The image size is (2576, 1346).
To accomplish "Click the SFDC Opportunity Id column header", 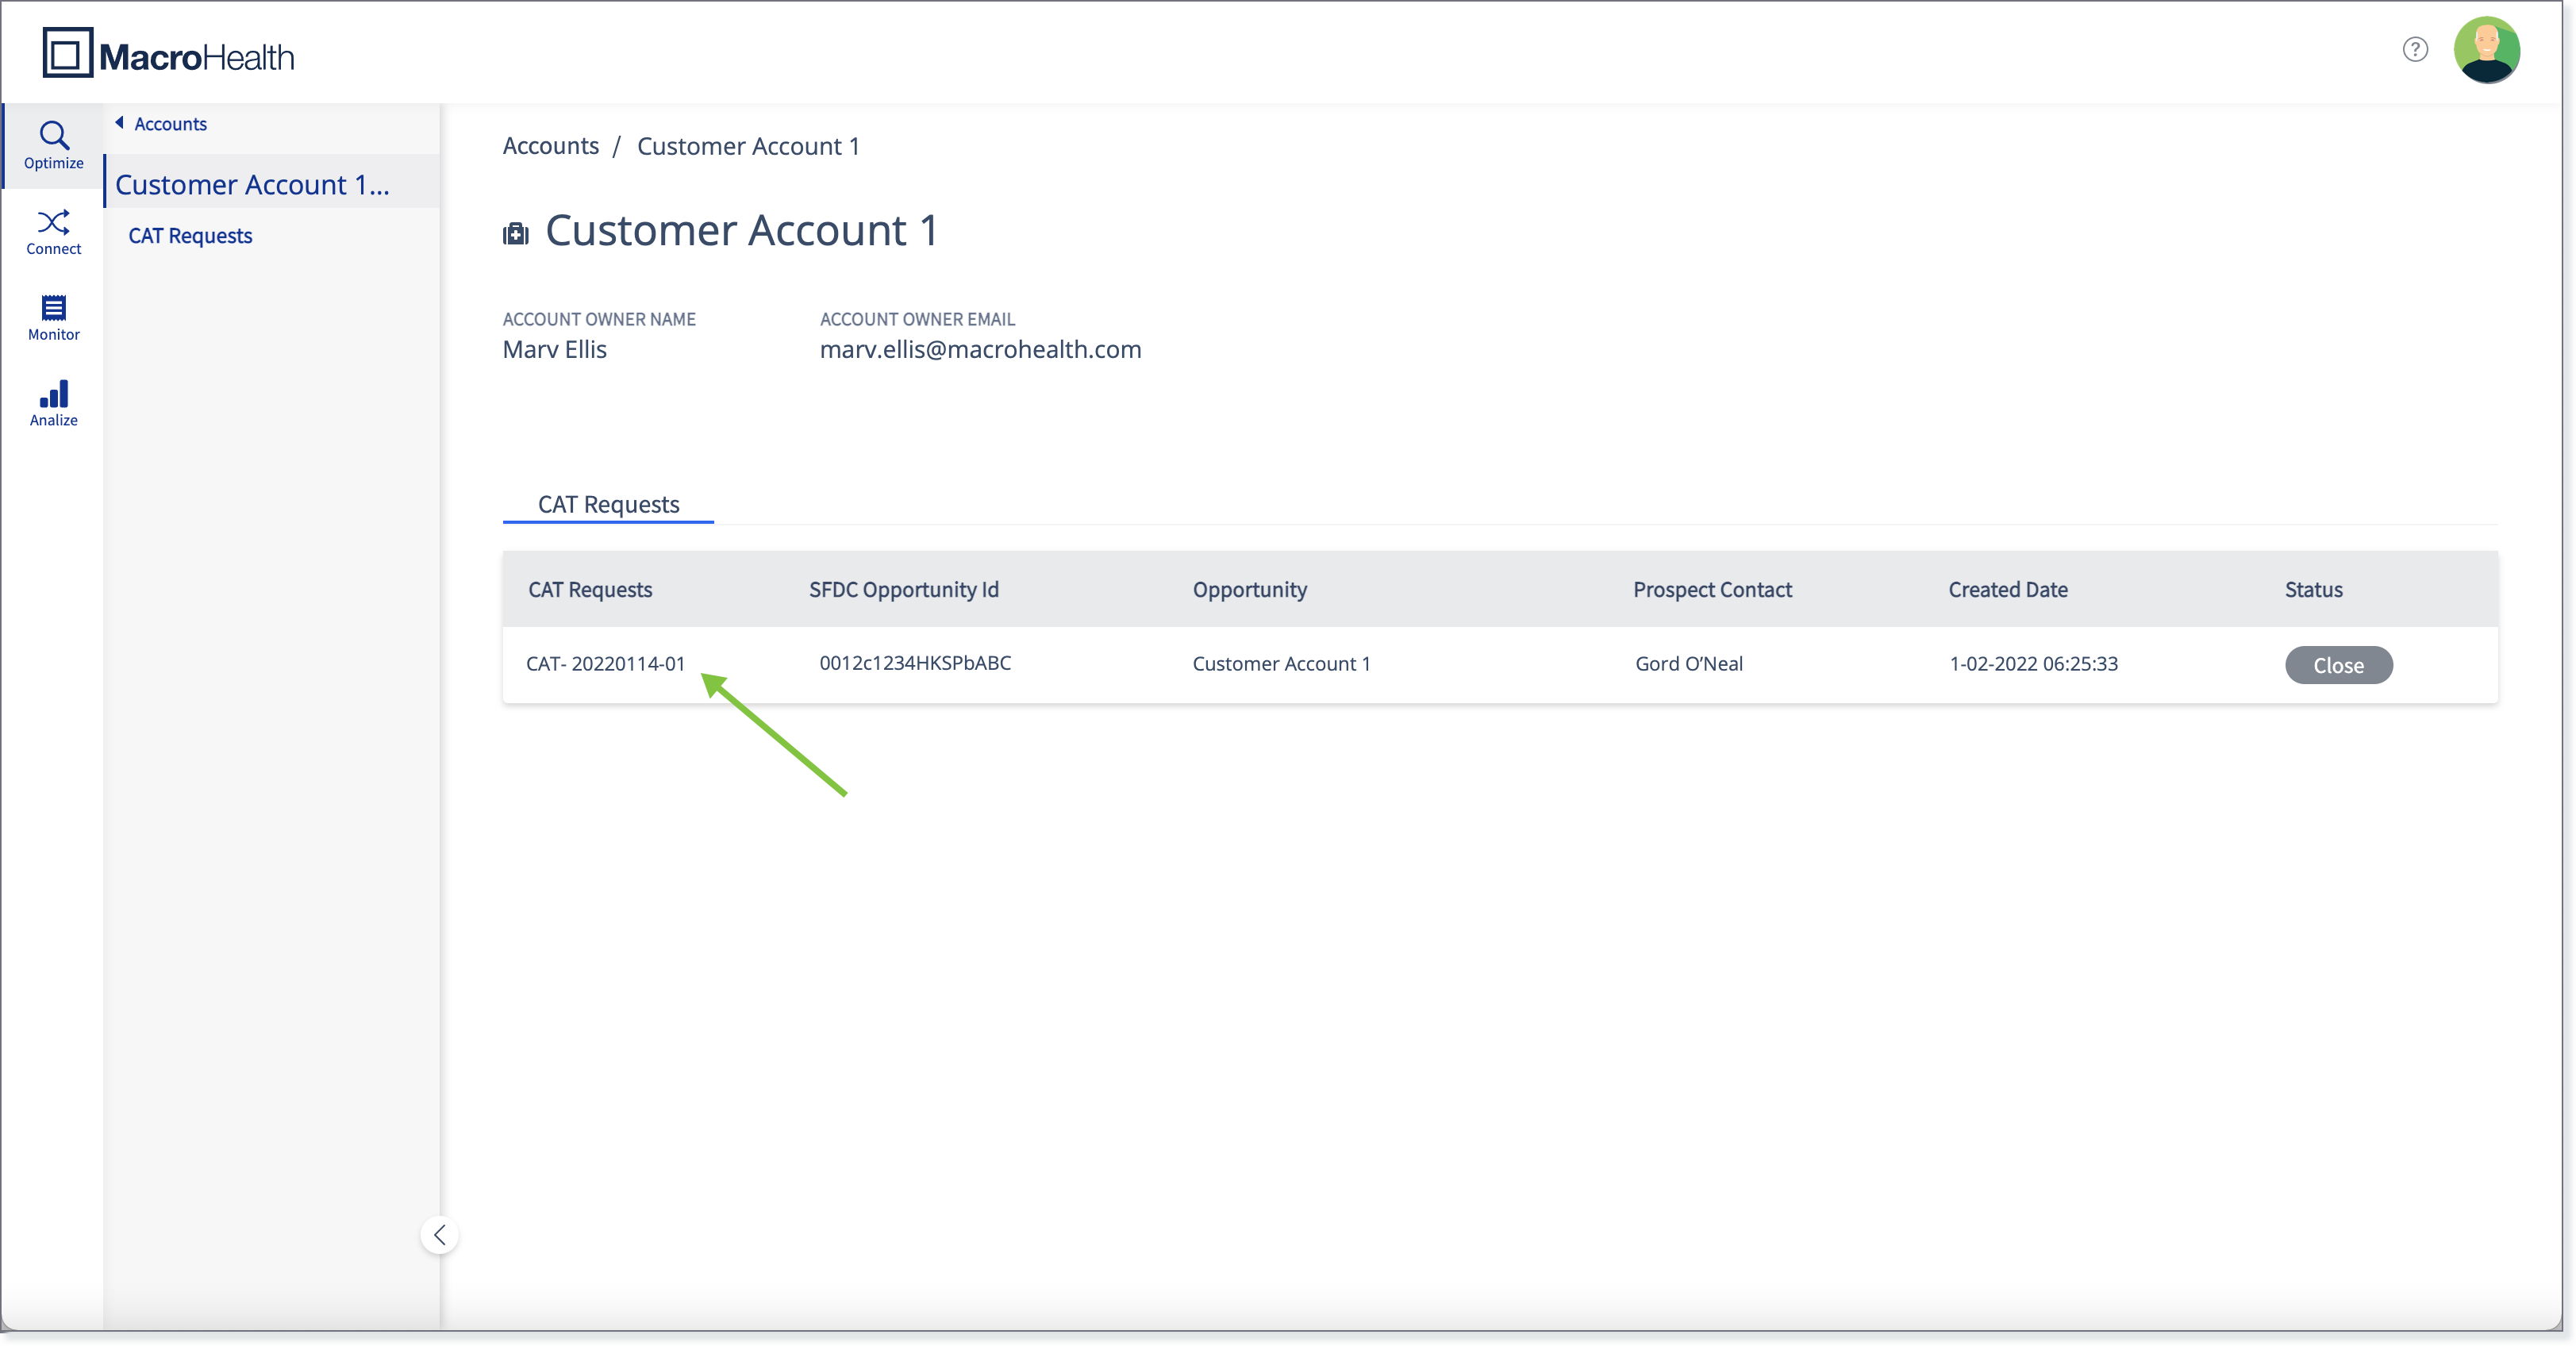I will (x=904, y=590).
